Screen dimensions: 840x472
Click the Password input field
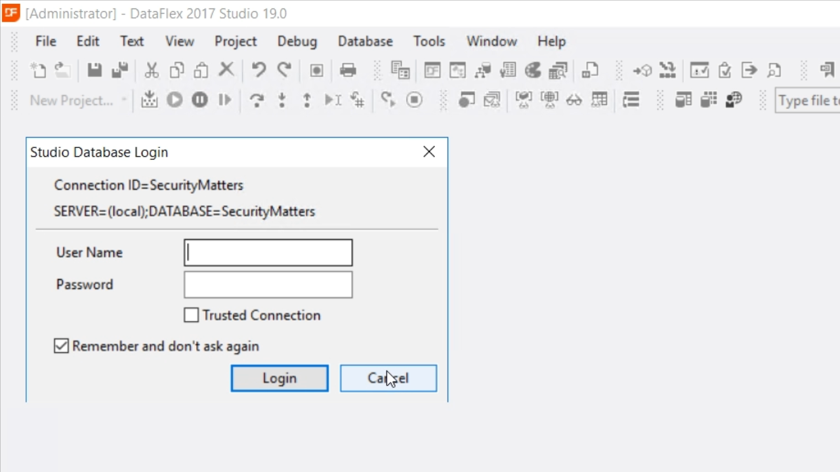[x=268, y=285]
